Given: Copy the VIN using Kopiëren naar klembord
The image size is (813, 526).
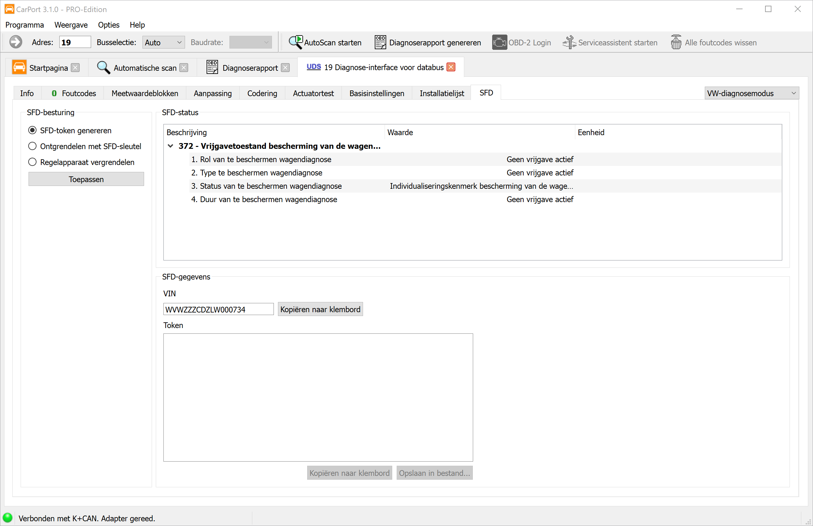Looking at the screenshot, I should tap(320, 309).
